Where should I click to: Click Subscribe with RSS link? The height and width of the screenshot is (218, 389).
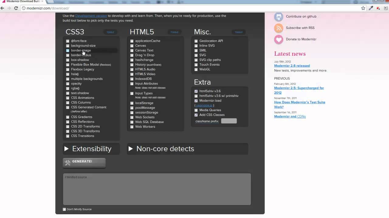pyautogui.click(x=300, y=28)
